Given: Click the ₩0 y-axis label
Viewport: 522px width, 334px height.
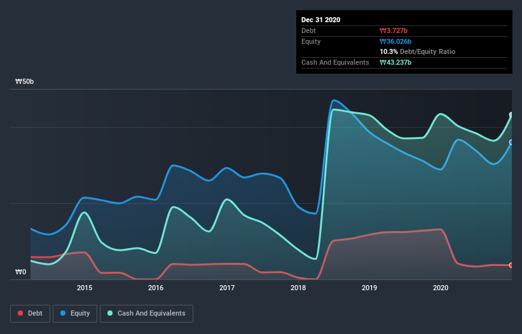Looking at the screenshot, I should point(20,272).
